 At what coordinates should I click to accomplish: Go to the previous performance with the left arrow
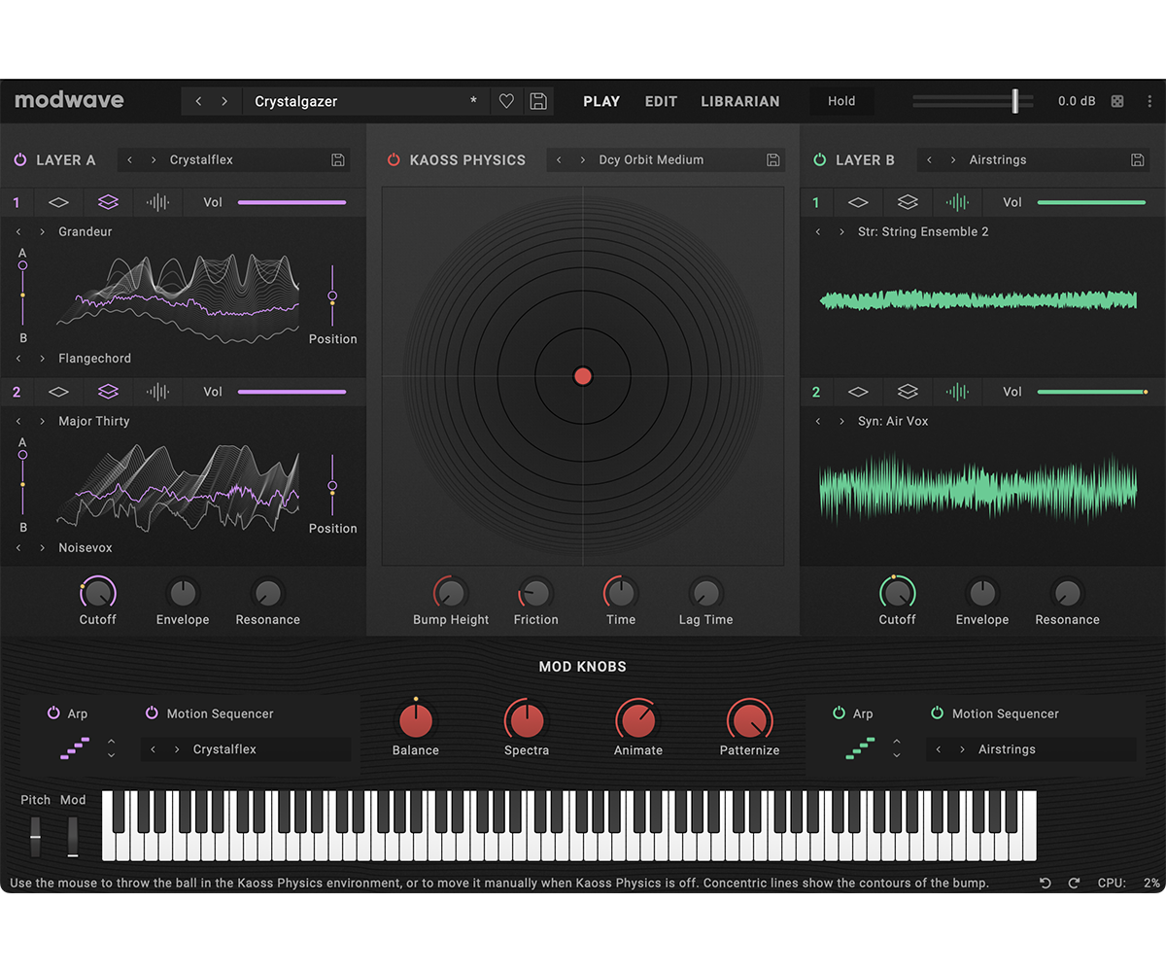click(x=199, y=101)
